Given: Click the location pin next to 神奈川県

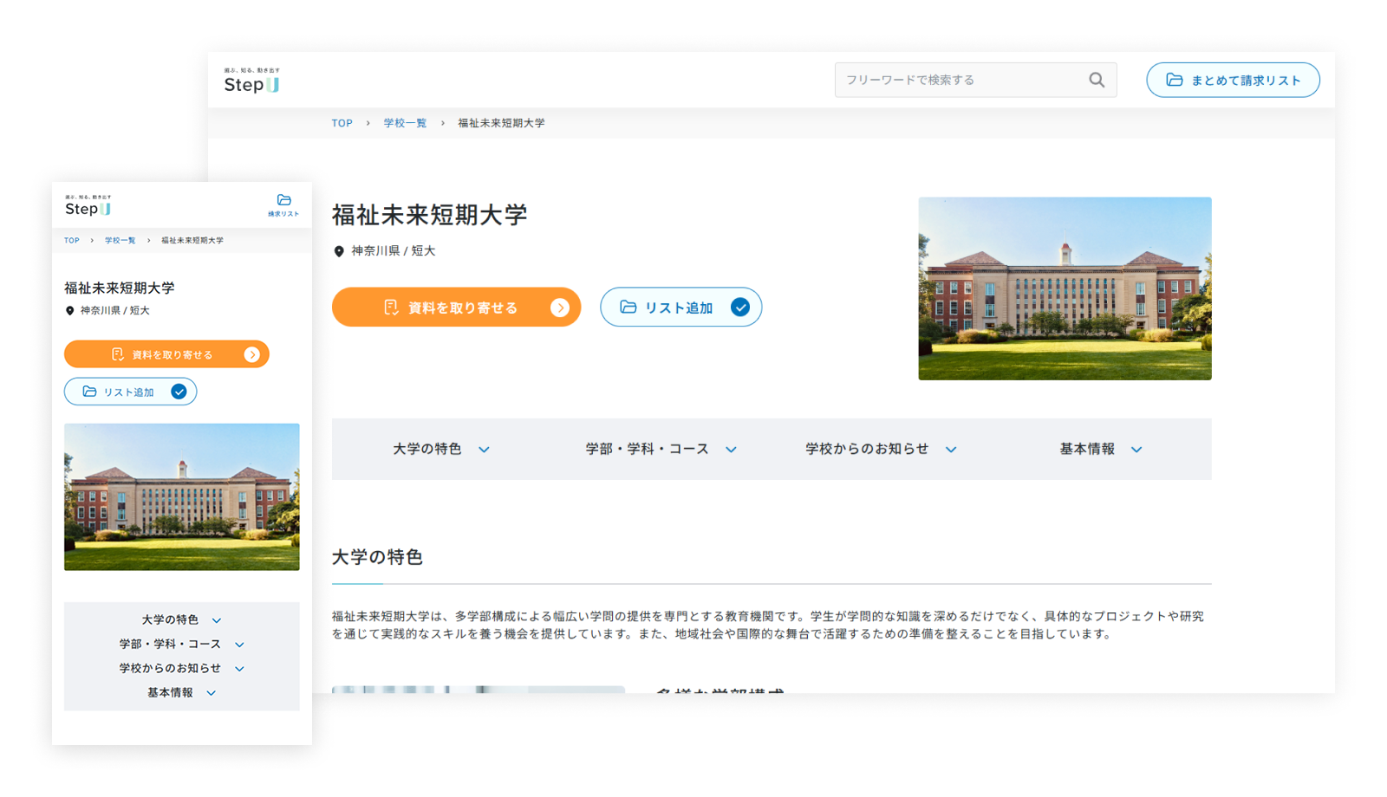Looking at the screenshot, I should [339, 251].
